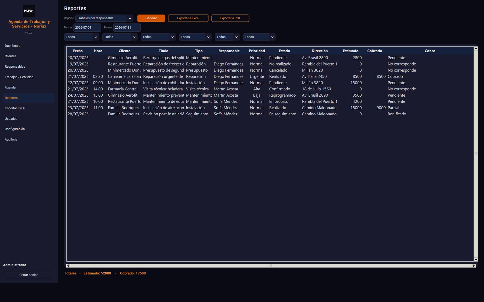Open the last Todos filter after Todas

click(x=259, y=37)
